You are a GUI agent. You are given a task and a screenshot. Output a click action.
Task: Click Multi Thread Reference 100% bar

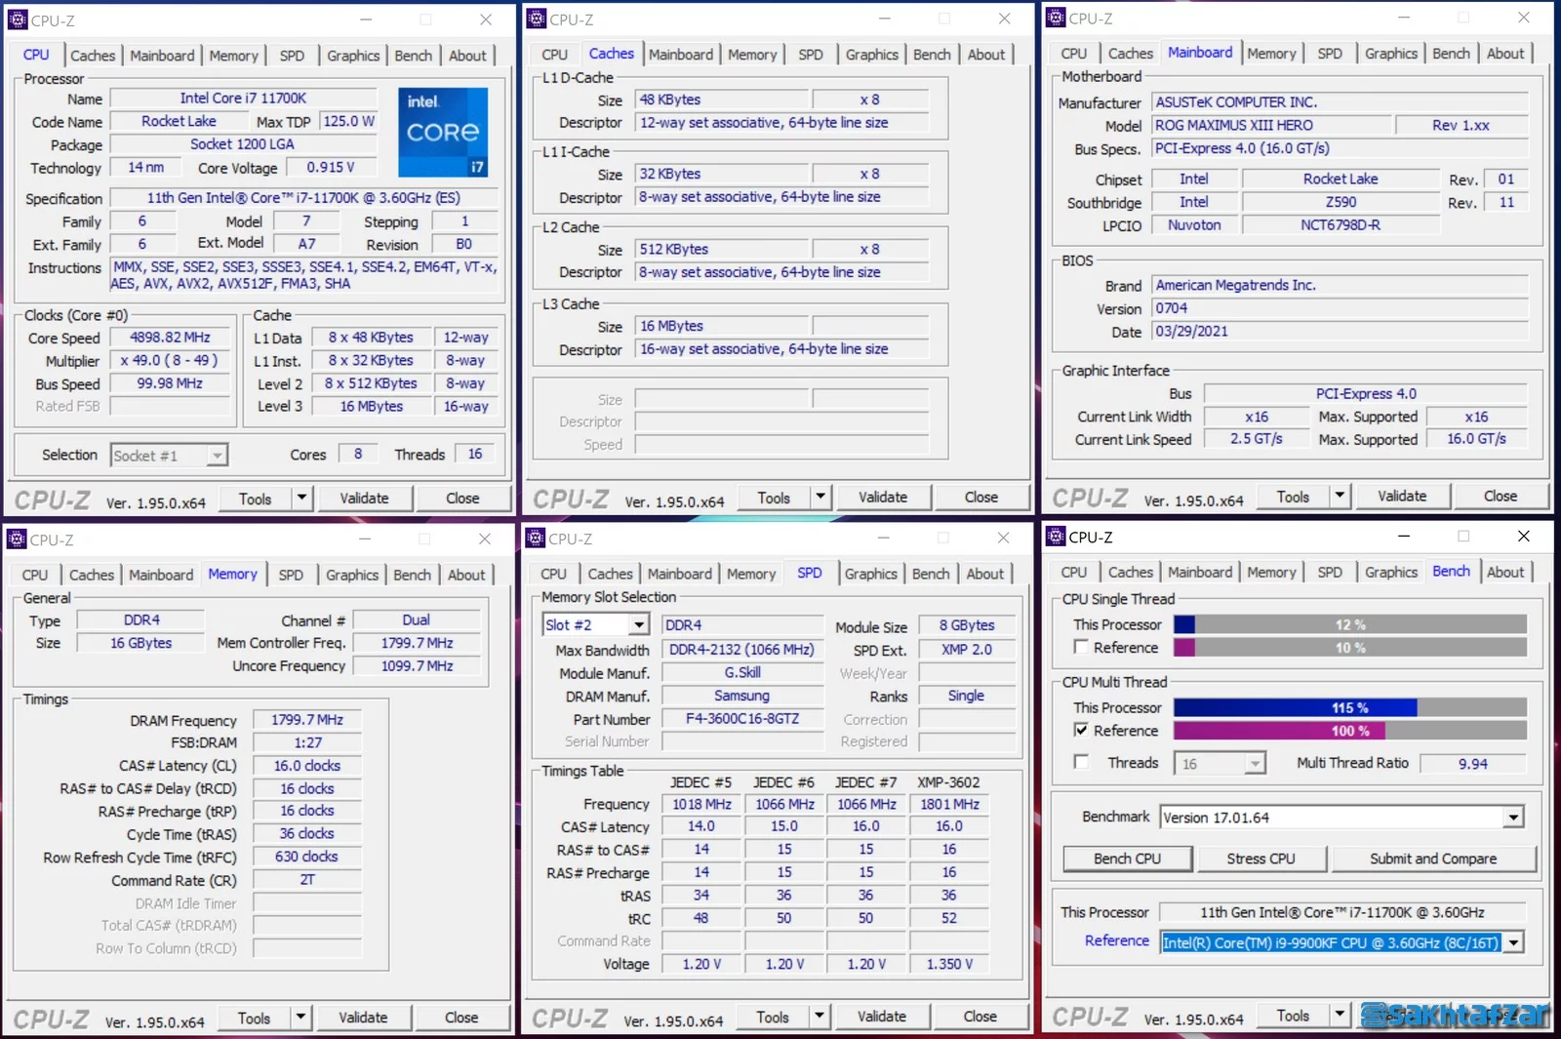point(1350,731)
